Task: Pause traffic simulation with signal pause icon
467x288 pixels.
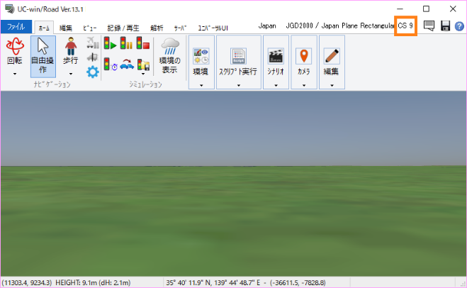Action: [x=126, y=43]
